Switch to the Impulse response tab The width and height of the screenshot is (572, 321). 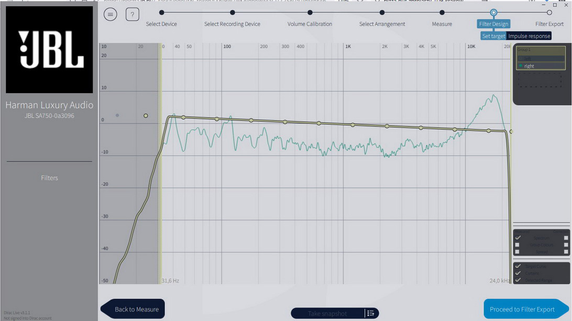[529, 36]
